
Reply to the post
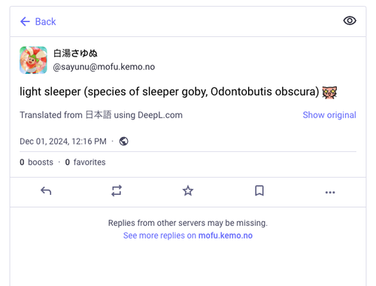(x=46, y=191)
